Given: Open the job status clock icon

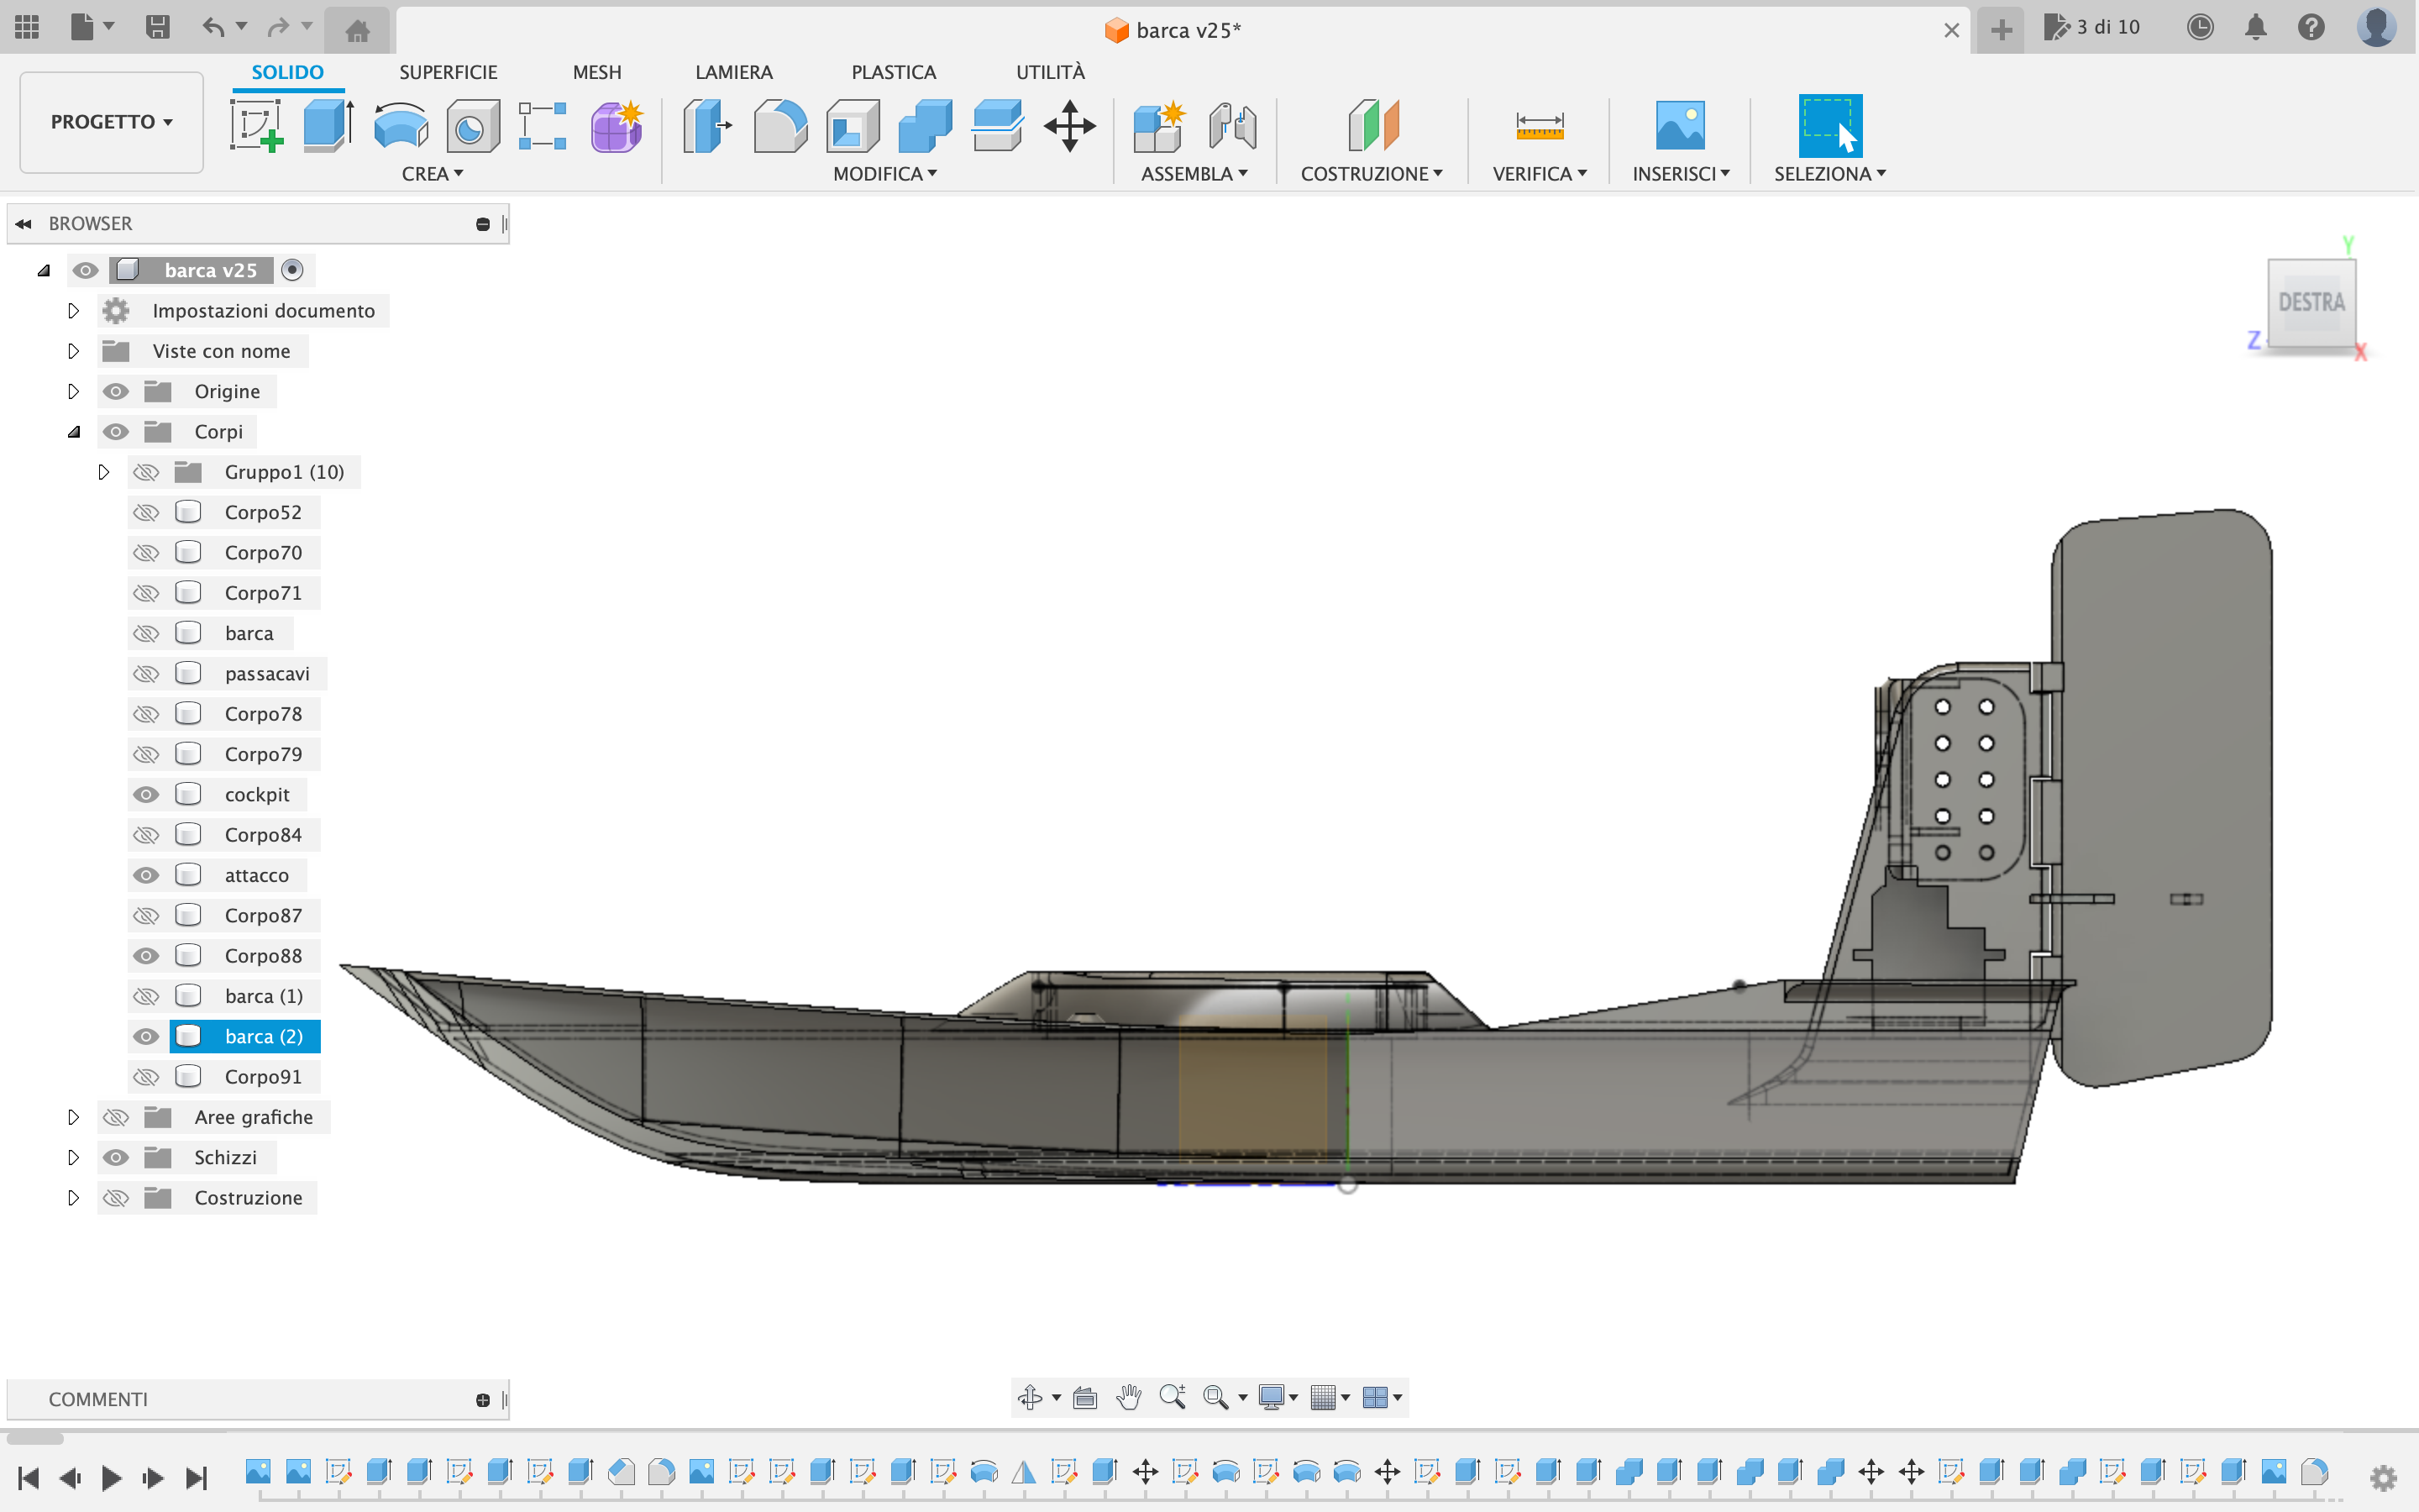Looking at the screenshot, I should click(x=2200, y=27).
